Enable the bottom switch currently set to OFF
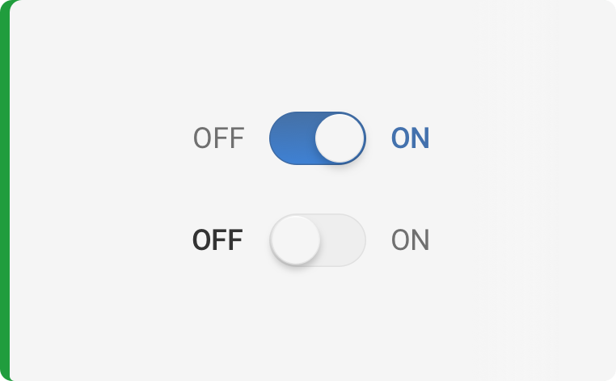Screen dimensions: 616x381 point(317,240)
